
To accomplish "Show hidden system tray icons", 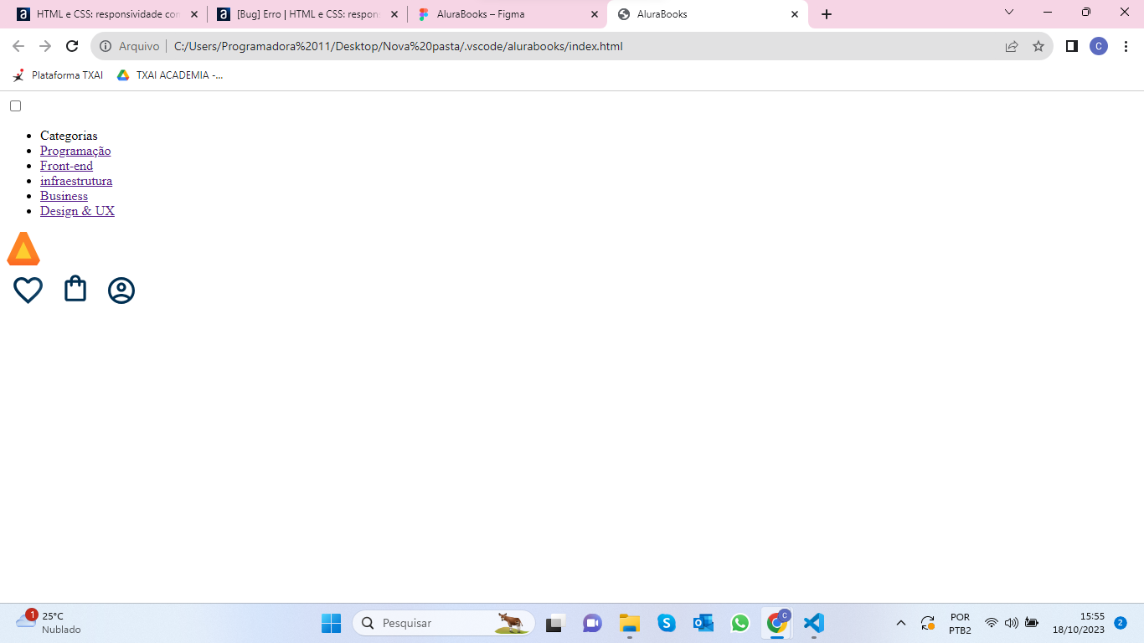I will click(x=901, y=623).
